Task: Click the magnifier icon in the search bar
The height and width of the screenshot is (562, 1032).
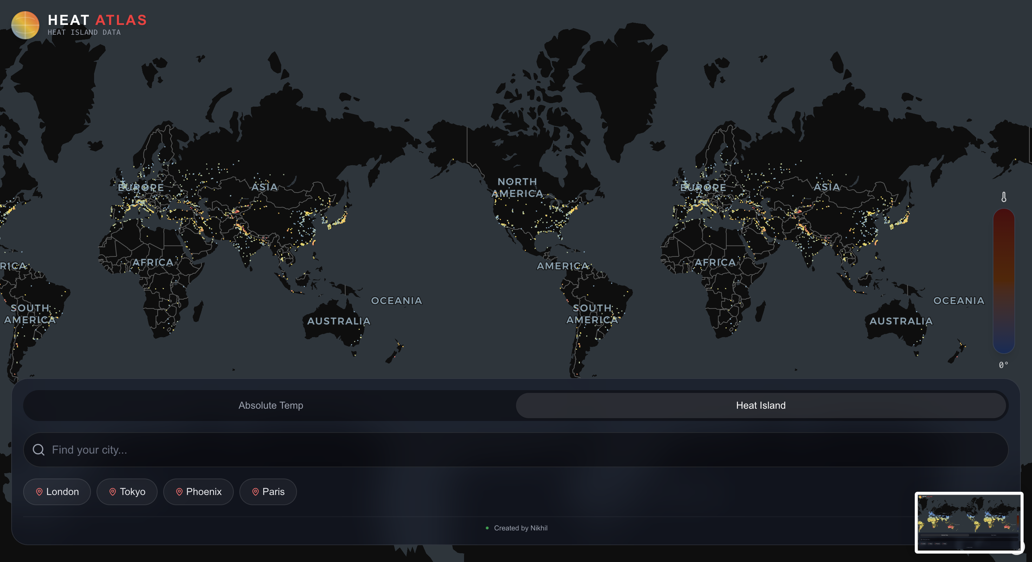Action: (x=39, y=449)
